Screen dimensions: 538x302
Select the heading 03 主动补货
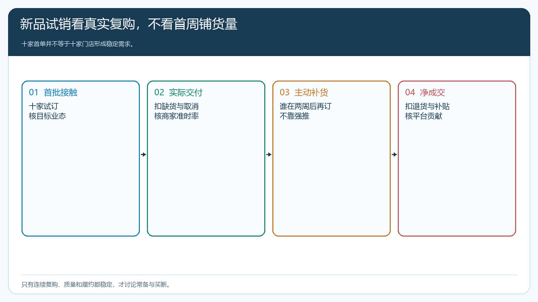coord(304,92)
